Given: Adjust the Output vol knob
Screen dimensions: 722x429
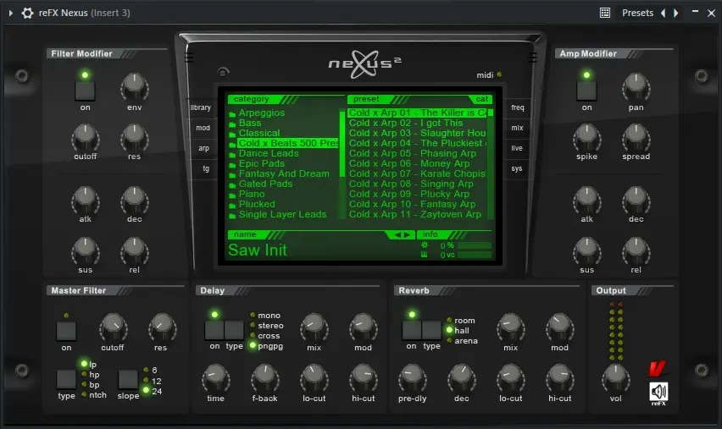Looking at the screenshot, I should tap(616, 377).
